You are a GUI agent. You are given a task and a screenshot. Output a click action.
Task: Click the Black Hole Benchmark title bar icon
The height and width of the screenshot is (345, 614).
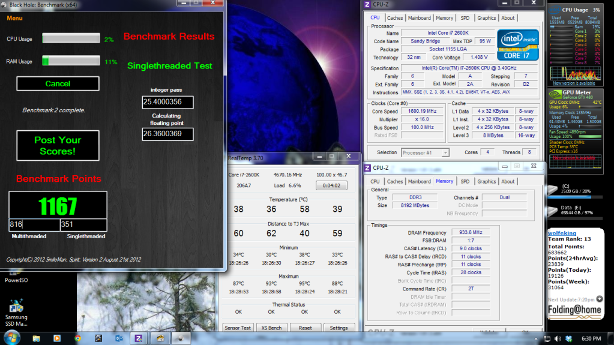[4, 5]
